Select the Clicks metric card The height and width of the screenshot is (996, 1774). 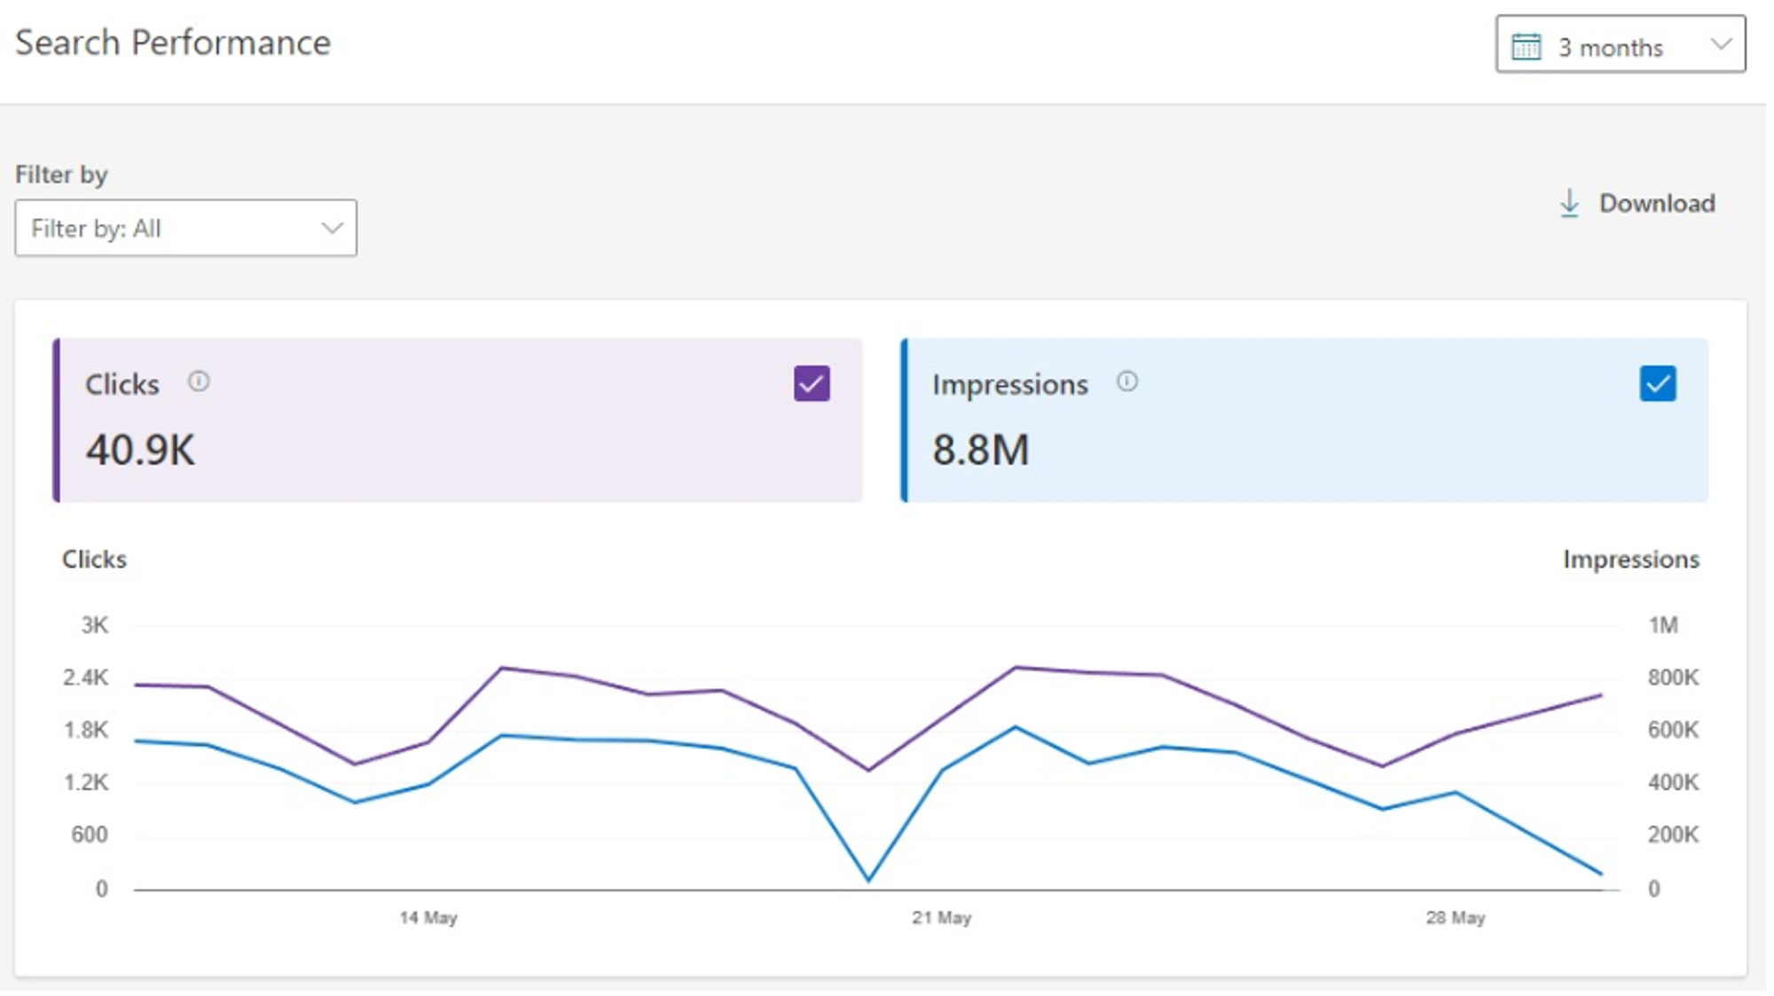coord(458,420)
